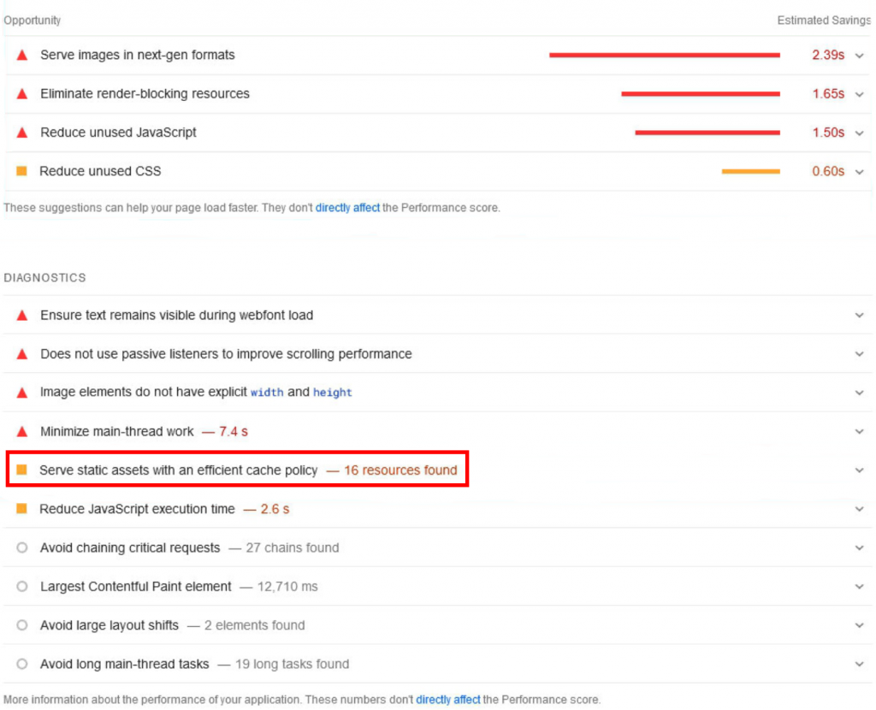Open 'directly affect' link below Diagnostics list
Image resolution: width=876 pixels, height=710 pixels.
pyautogui.click(x=448, y=700)
